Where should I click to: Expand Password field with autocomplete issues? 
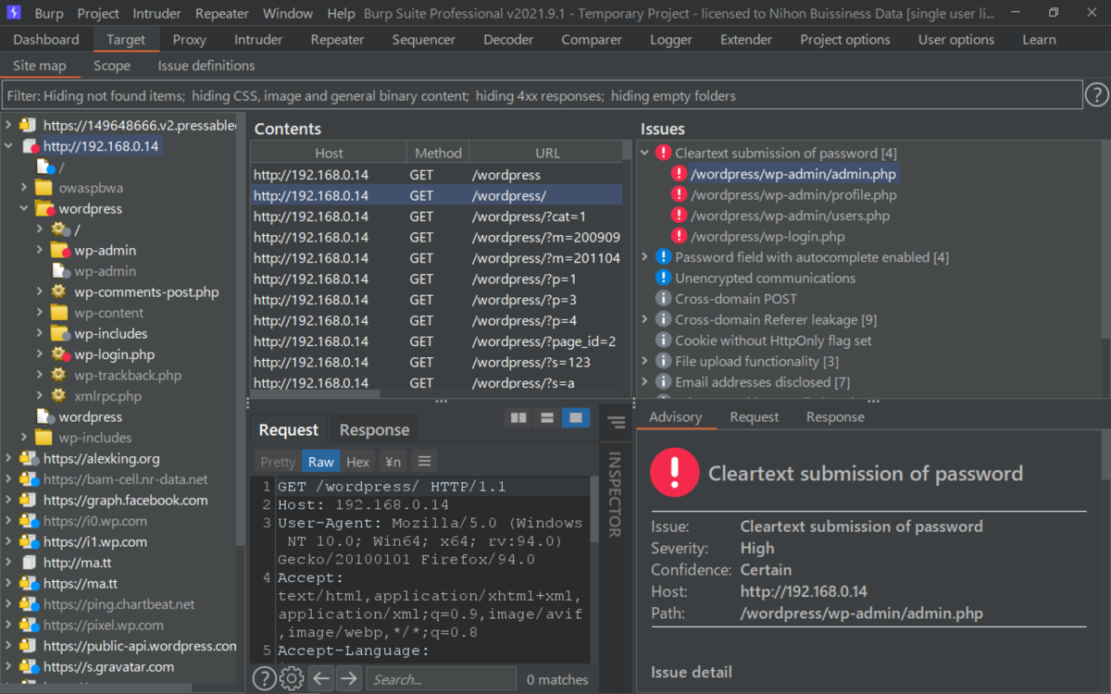point(645,257)
